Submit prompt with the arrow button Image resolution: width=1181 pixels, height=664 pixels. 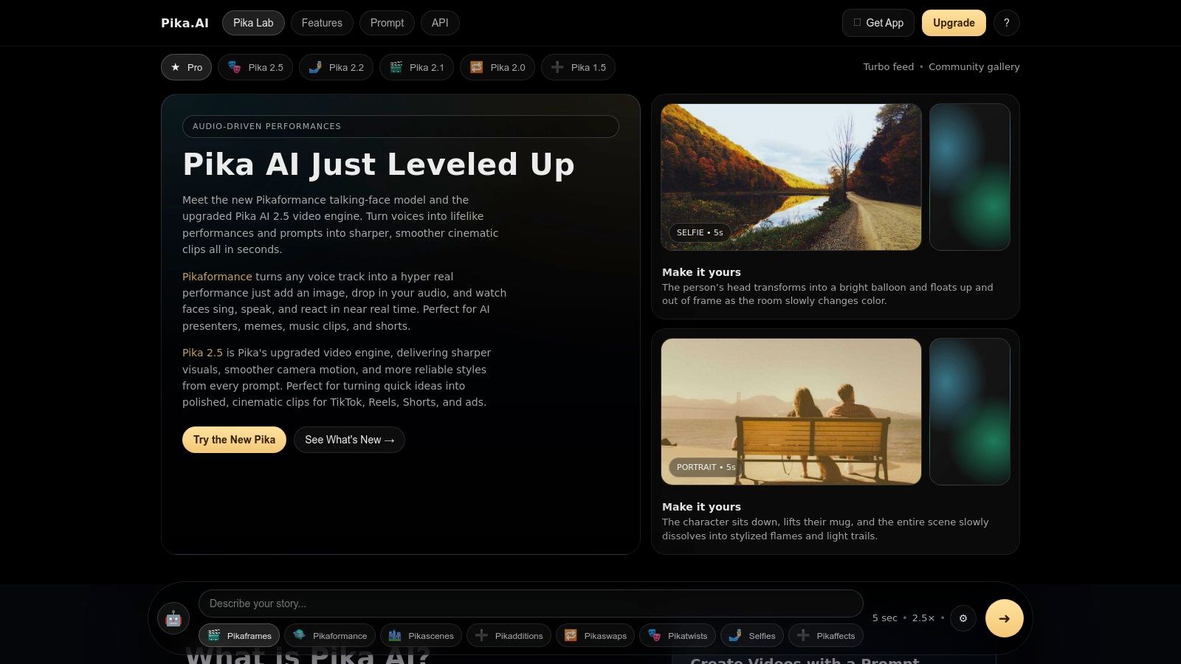pos(1005,618)
